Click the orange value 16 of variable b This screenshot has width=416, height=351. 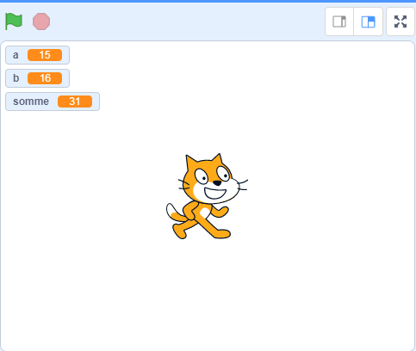(45, 78)
